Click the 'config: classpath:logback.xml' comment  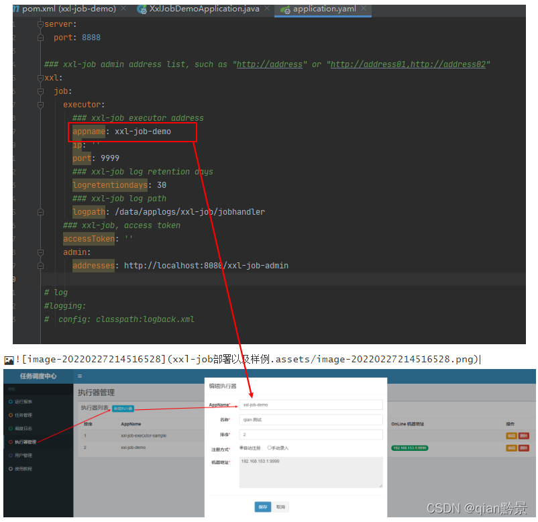click(126, 319)
